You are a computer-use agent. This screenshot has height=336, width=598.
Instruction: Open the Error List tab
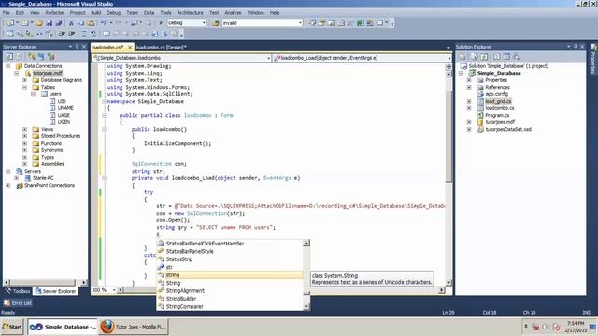[18, 303]
